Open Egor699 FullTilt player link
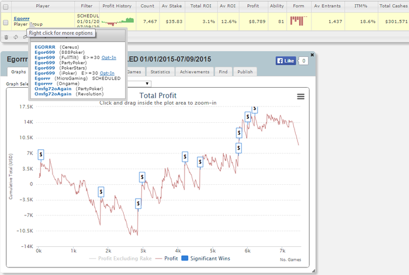 pos(44,57)
